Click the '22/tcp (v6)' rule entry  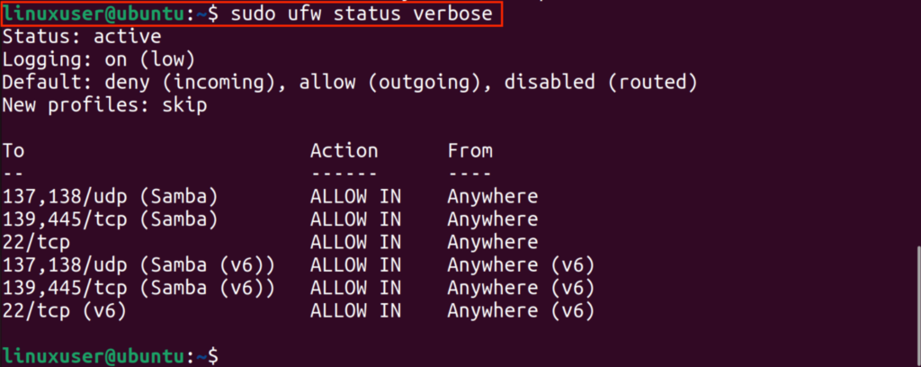(65, 311)
